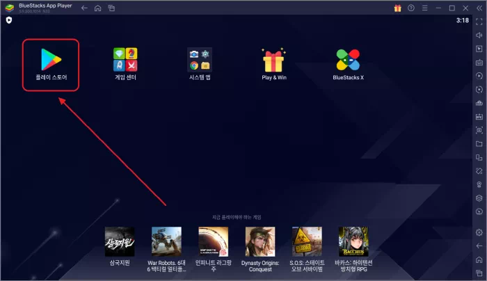Viewport: 487px width, 281px height.
Task: Open the Play Store app
Action: [51, 64]
